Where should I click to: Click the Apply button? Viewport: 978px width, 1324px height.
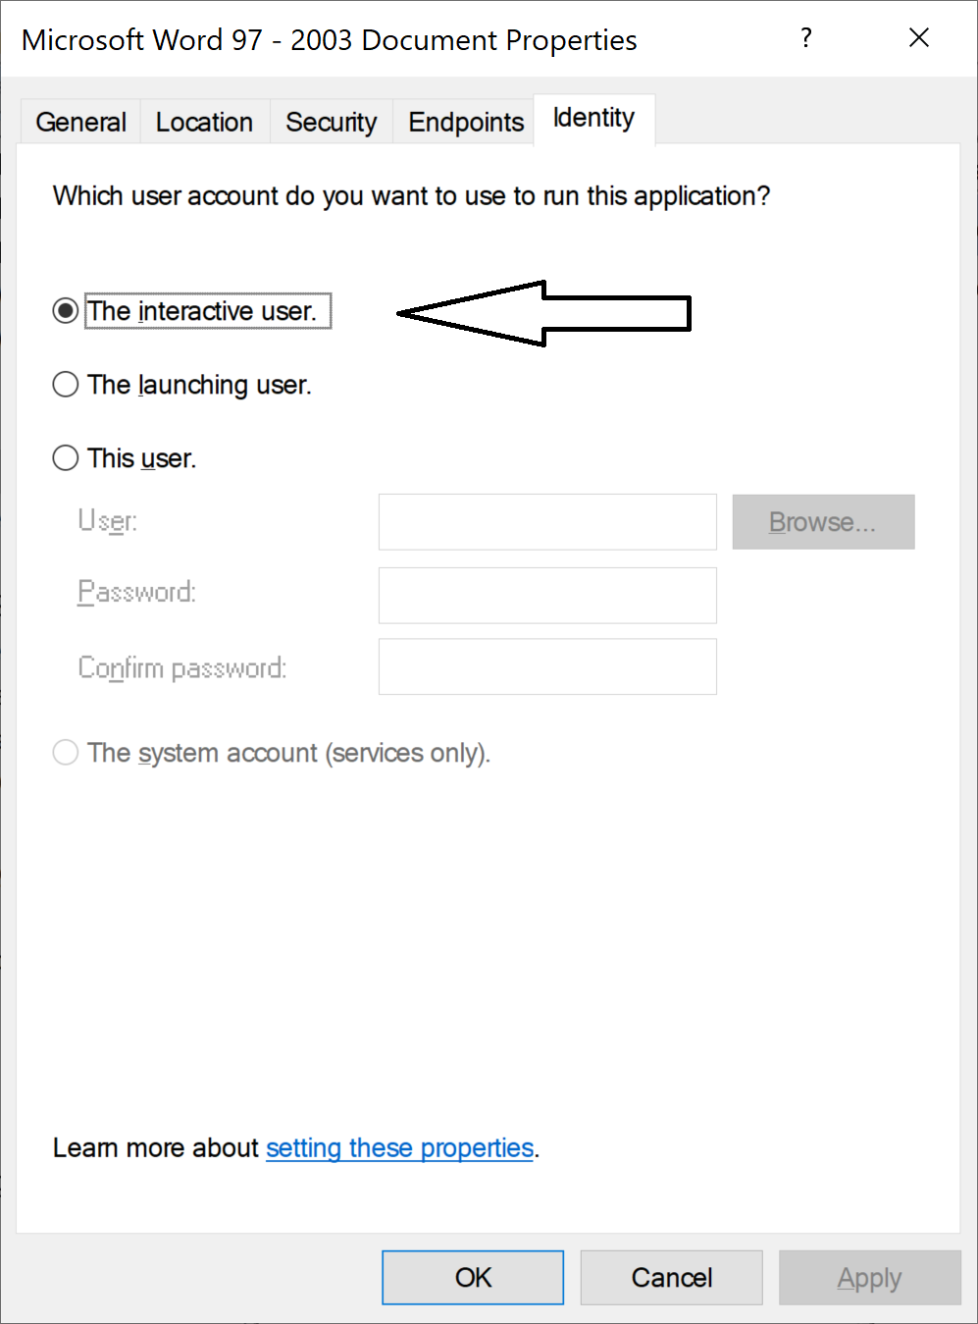[869, 1277]
